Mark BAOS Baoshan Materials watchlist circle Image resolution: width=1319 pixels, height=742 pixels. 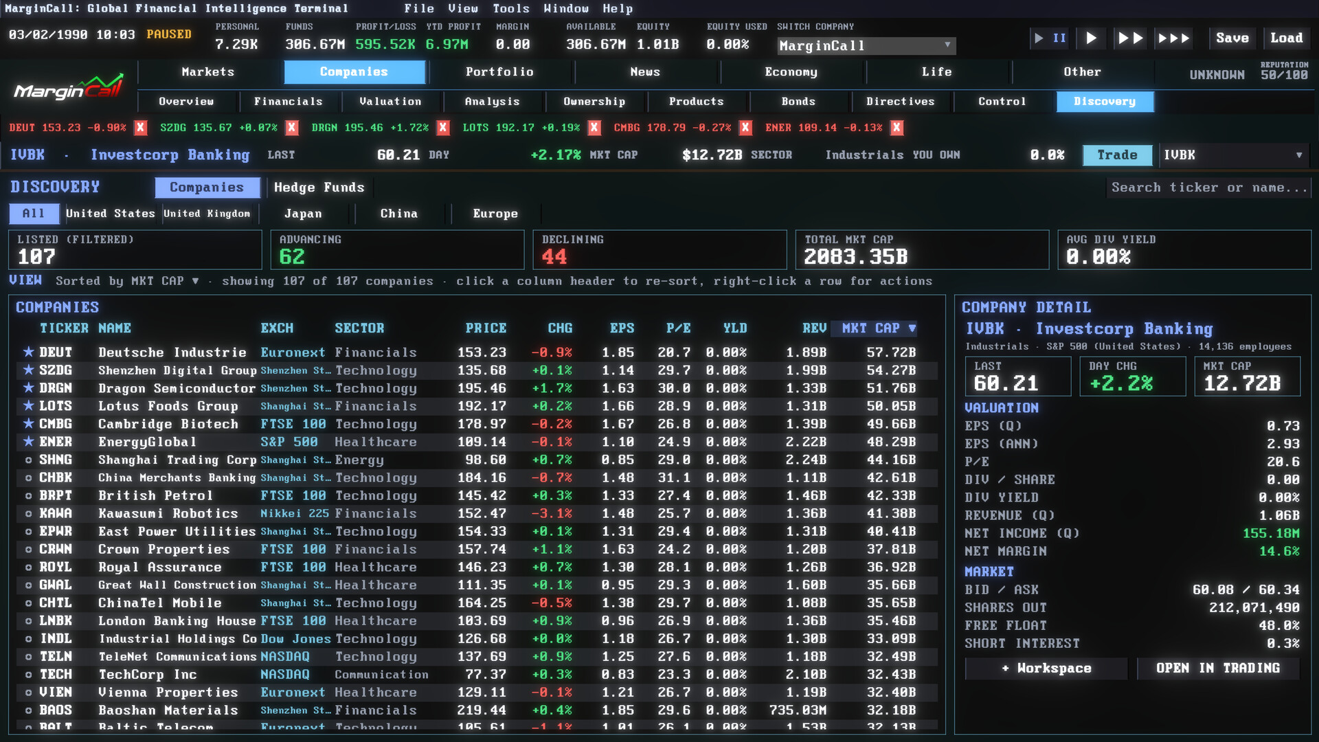(x=28, y=710)
